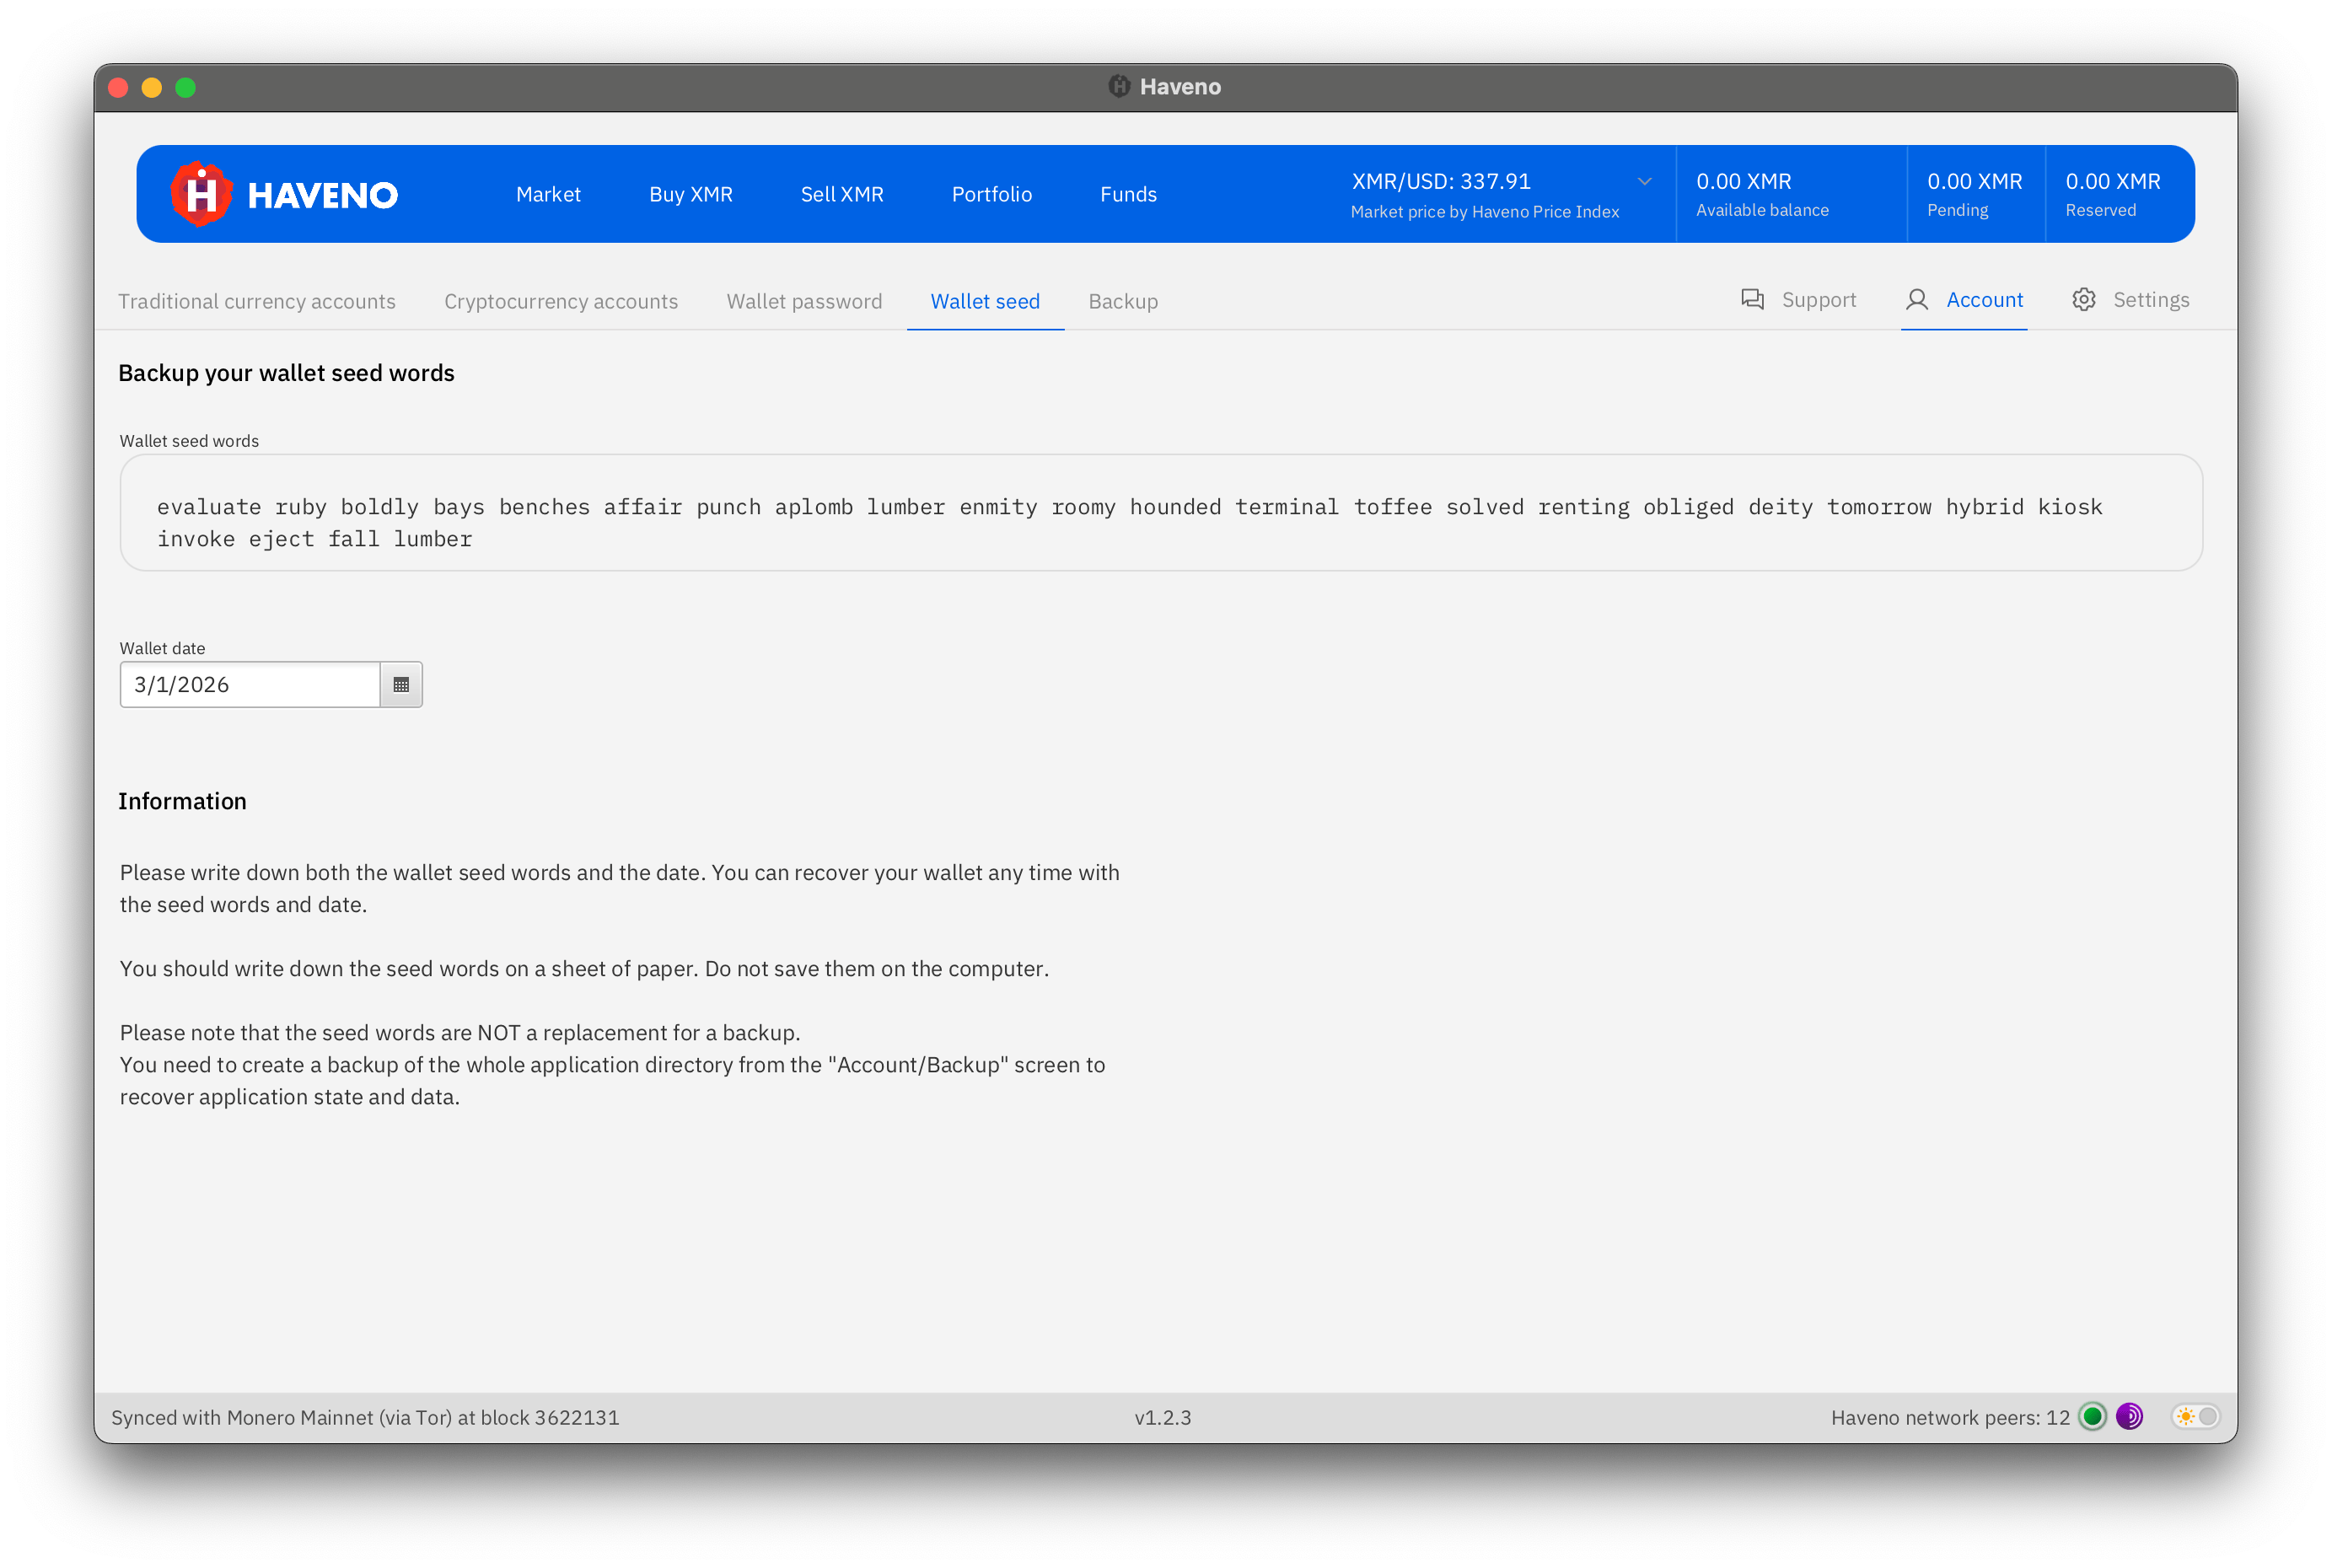
Task: Navigate to Sell XMR
Action: (842, 195)
